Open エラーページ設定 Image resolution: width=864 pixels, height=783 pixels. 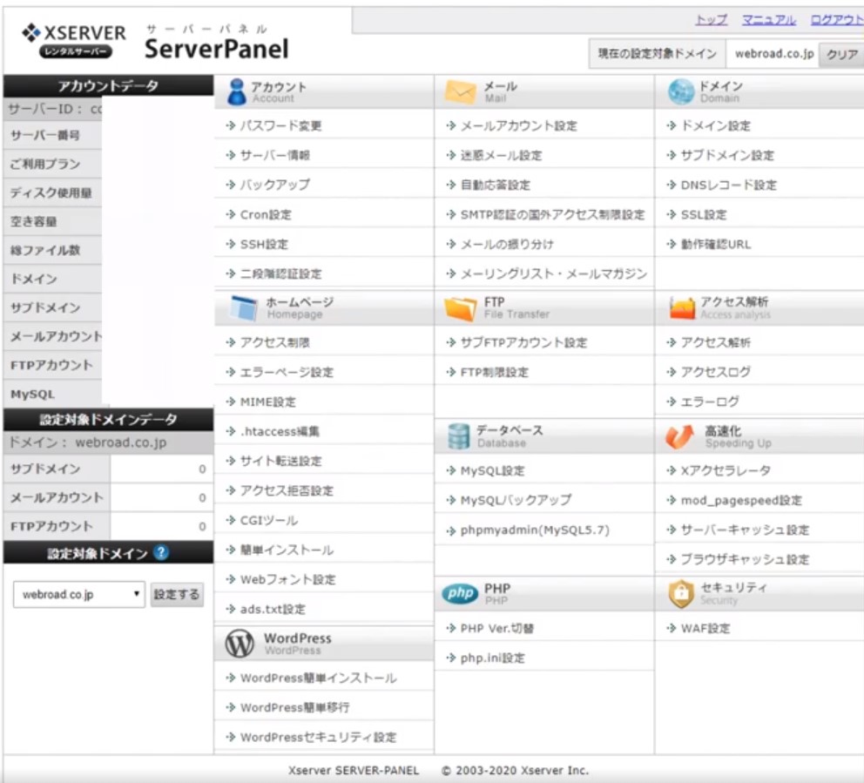pyautogui.click(x=287, y=372)
